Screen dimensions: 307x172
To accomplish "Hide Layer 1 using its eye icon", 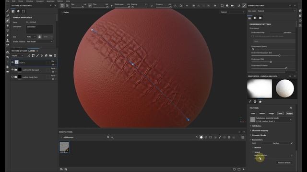I will tap(12, 63).
